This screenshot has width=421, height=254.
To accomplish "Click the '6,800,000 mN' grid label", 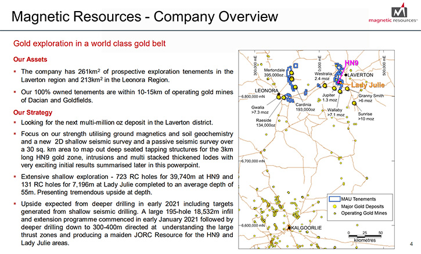I will tap(253, 96).
